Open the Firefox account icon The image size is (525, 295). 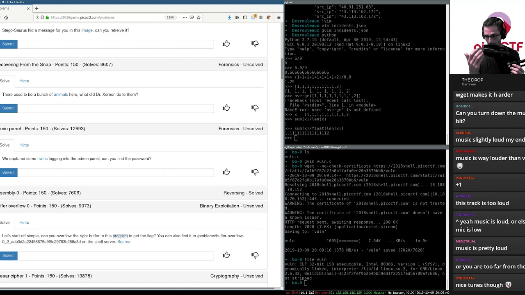coord(261,18)
